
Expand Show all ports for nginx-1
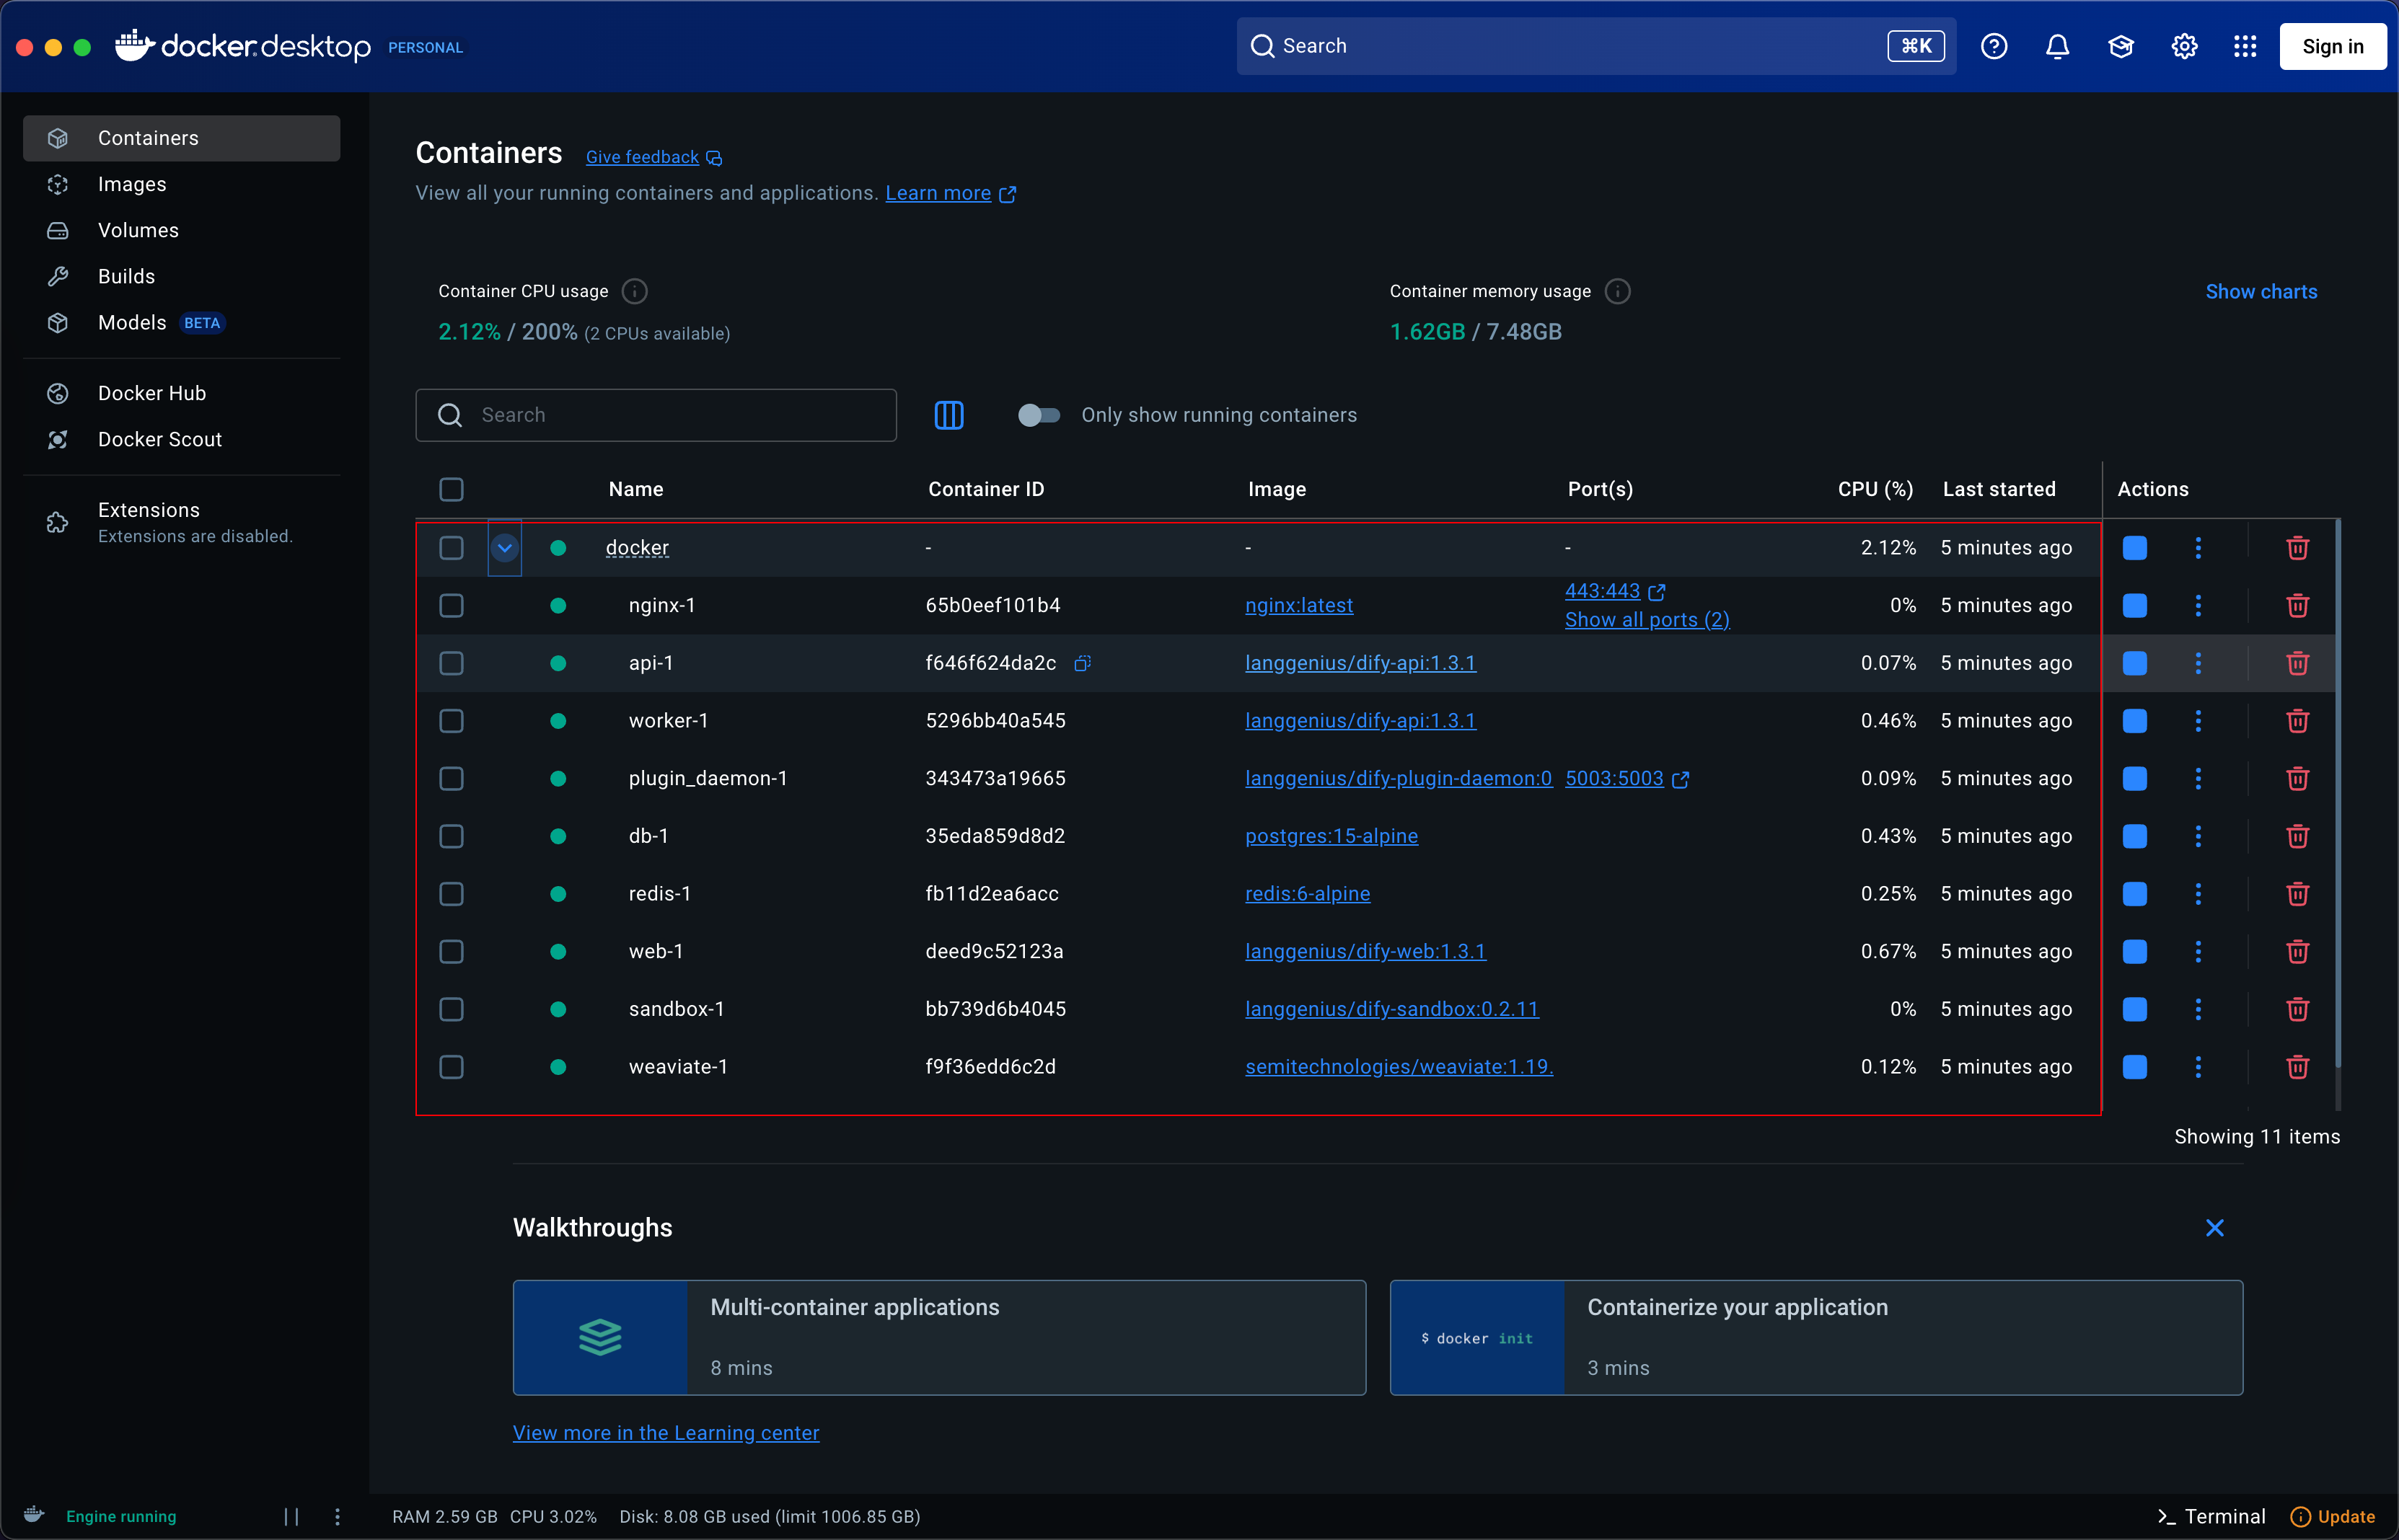[x=1647, y=620]
